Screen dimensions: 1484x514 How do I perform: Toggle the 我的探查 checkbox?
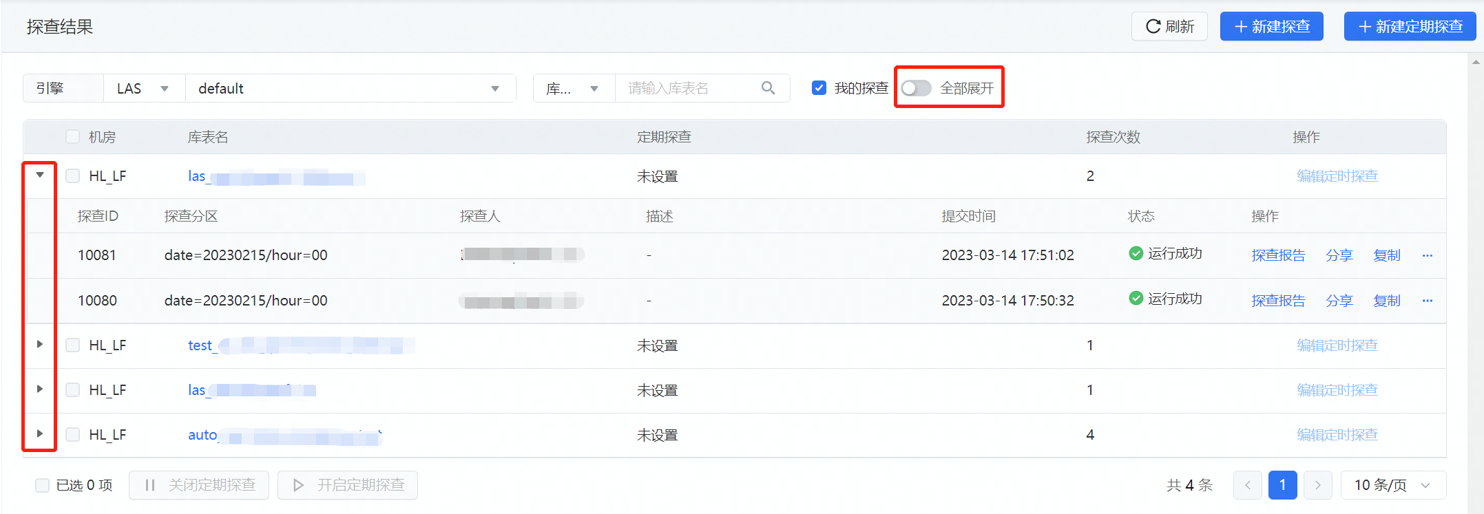(819, 88)
